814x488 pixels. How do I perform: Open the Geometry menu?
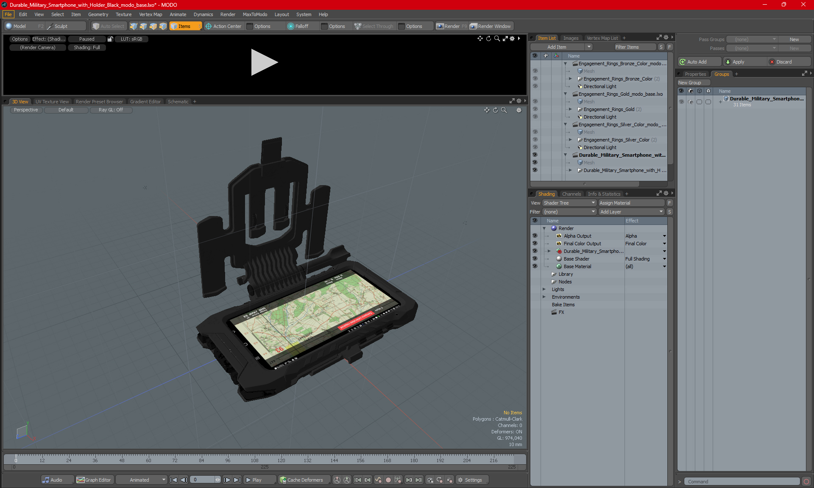tap(98, 14)
